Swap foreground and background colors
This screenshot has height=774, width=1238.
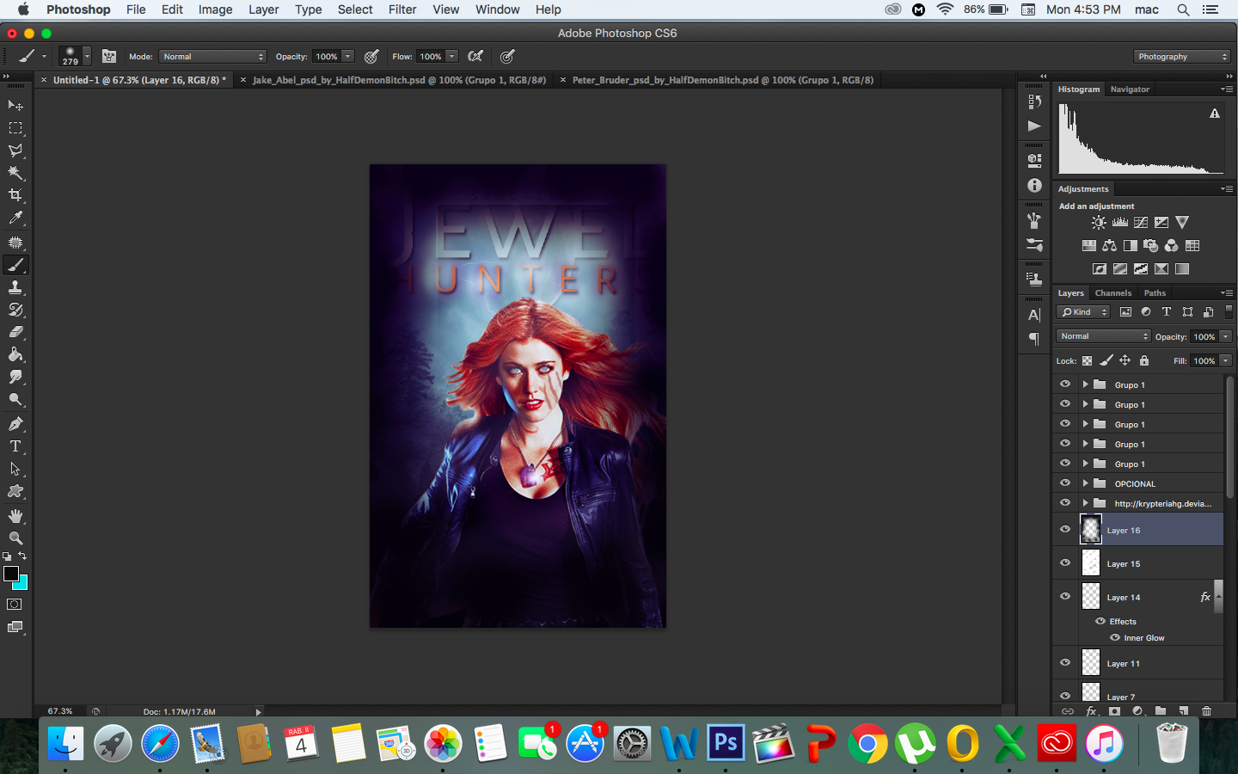pyautogui.click(x=22, y=556)
